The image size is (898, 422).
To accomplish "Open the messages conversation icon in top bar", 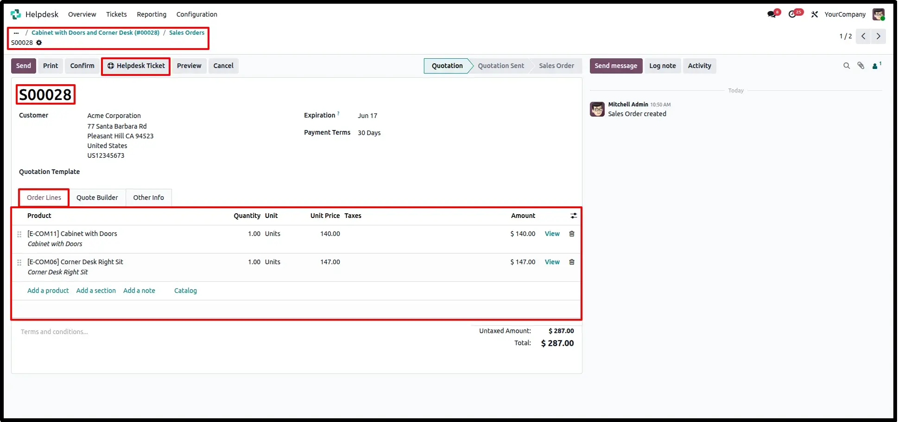I will pos(772,14).
